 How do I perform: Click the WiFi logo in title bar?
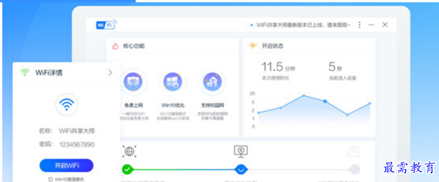pyautogui.click(x=106, y=25)
